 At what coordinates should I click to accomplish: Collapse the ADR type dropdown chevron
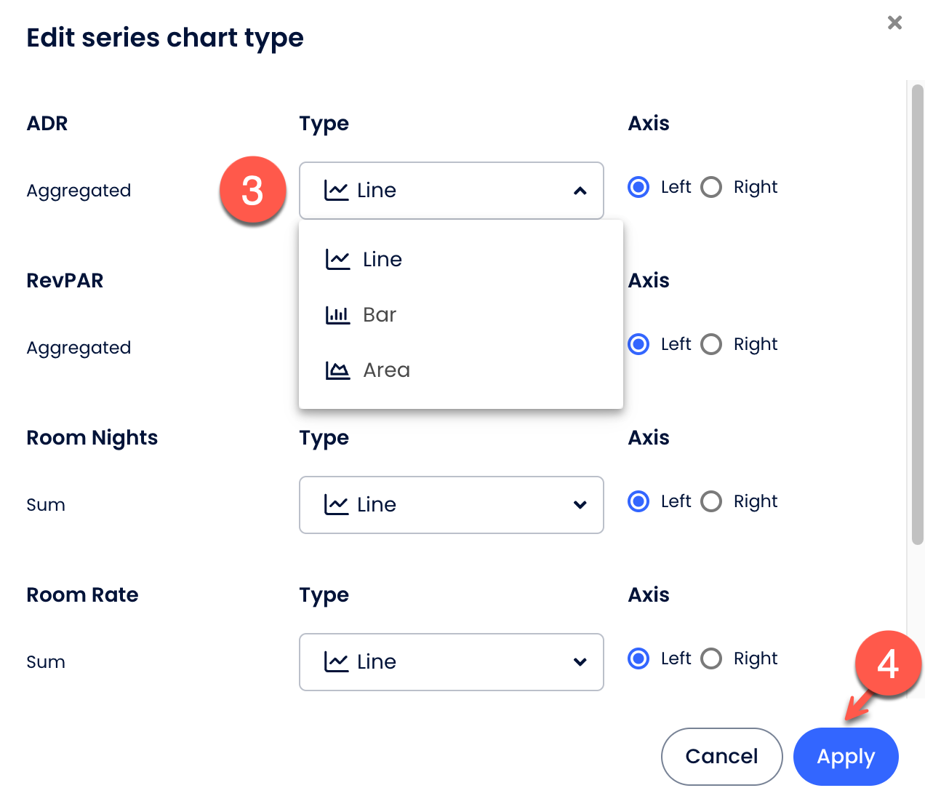click(x=580, y=191)
